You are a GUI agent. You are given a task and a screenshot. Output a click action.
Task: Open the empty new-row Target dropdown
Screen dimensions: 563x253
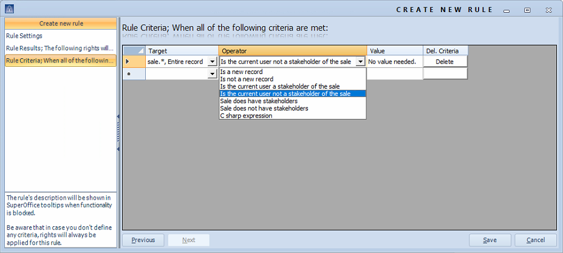coord(213,74)
